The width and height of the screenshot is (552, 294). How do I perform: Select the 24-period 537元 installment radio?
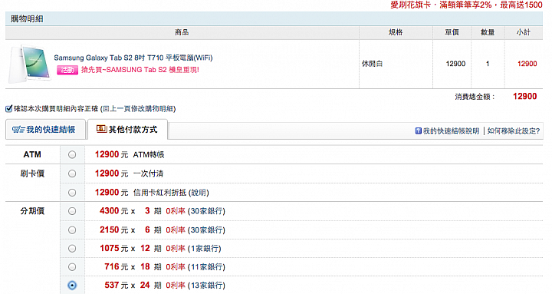pos(72,286)
